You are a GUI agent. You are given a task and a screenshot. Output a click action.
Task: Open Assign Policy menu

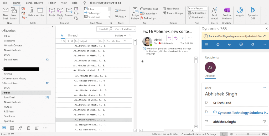click(x=135, y=14)
